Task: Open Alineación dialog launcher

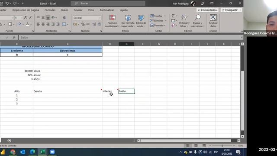Action: (69, 31)
